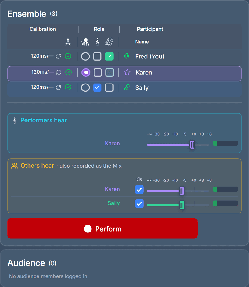Click the name "Sally" in the Ensemble table
Viewport: 249px width, 287px height.
pyautogui.click(x=142, y=88)
